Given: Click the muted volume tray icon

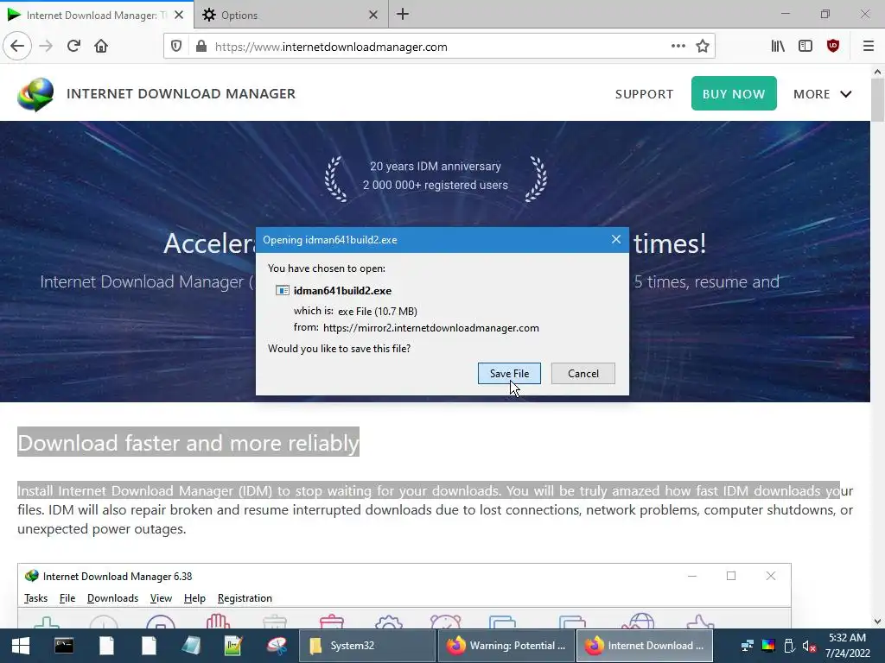Looking at the screenshot, I should pos(809,646).
